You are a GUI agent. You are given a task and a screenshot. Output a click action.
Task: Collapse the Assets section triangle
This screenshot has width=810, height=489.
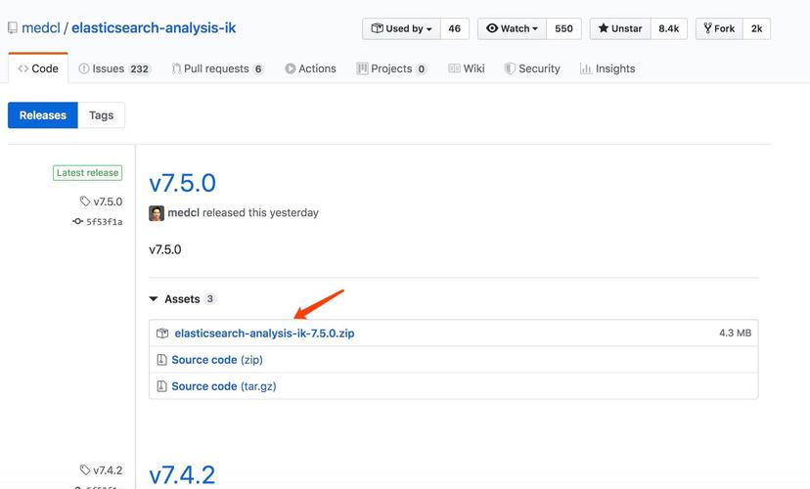click(154, 299)
